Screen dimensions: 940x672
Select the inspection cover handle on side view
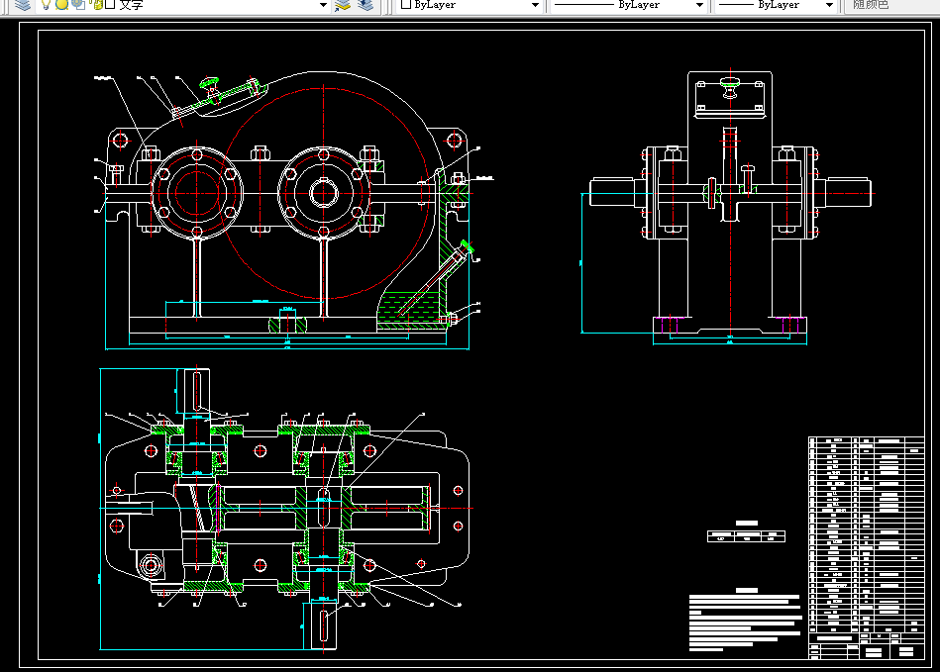730,86
